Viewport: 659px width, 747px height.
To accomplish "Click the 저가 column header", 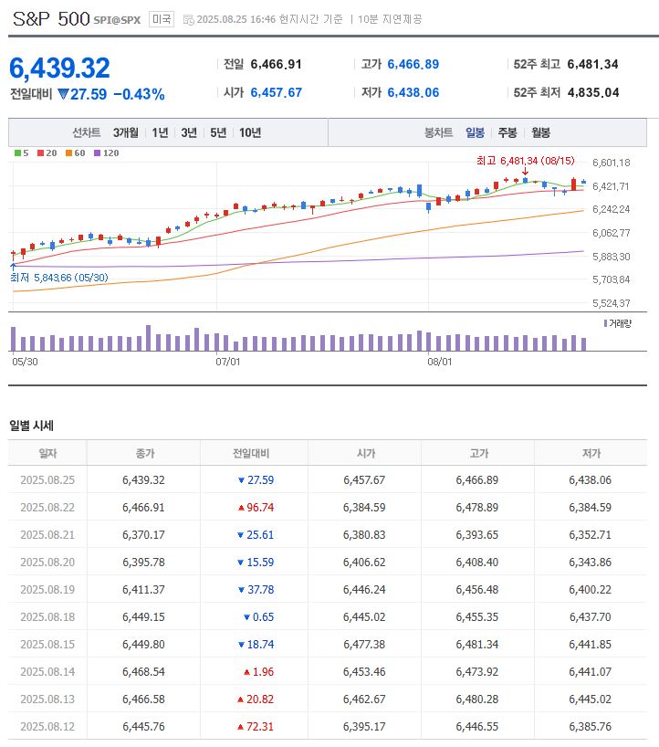I will (591, 453).
